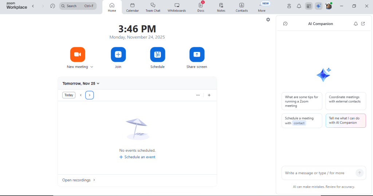Click the 'No events scheduled.' text
The height and width of the screenshot is (196, 373).
(137, 150)
